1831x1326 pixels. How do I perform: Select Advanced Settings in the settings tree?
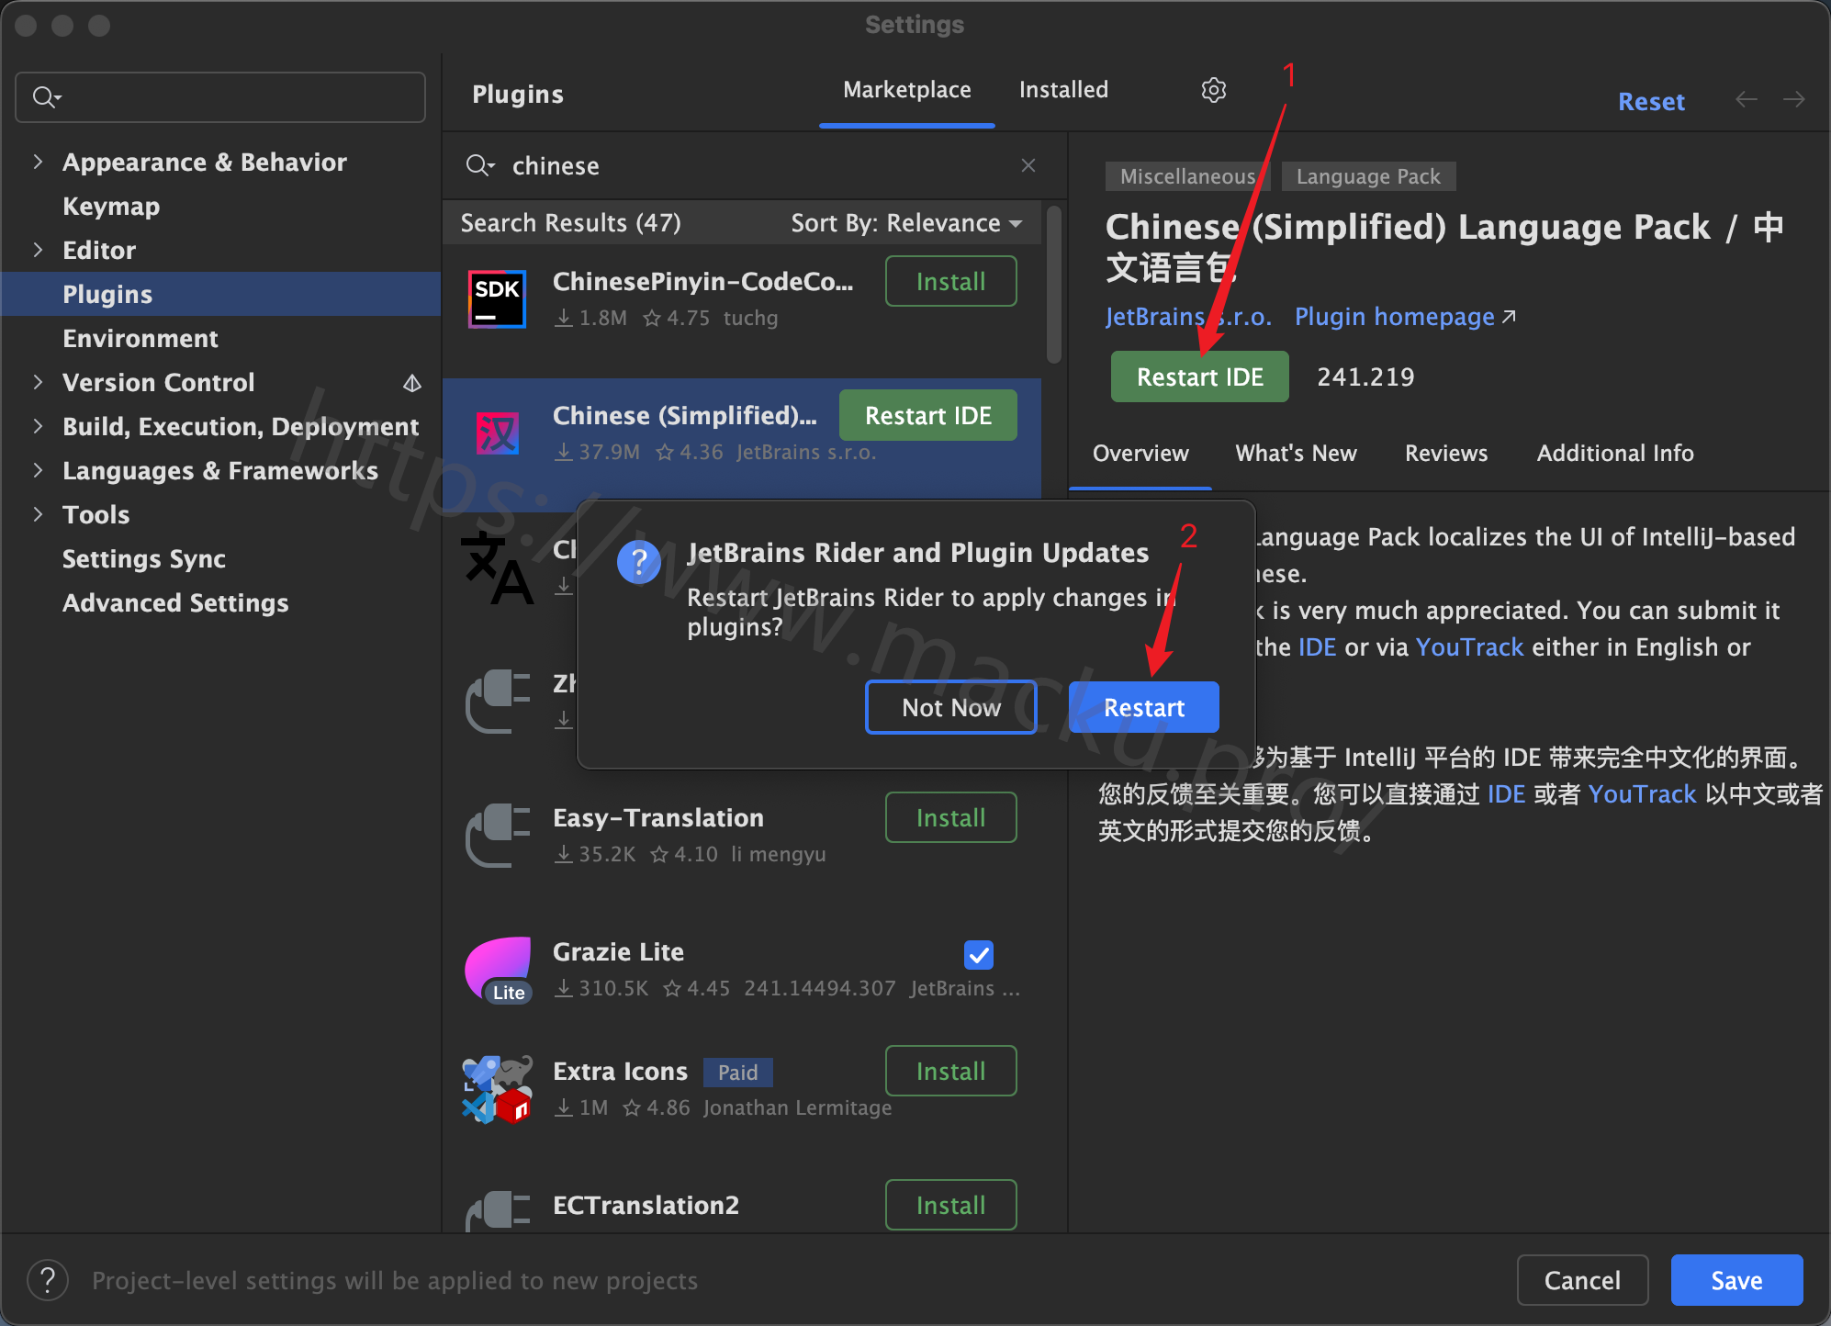[x=175, y=603]
